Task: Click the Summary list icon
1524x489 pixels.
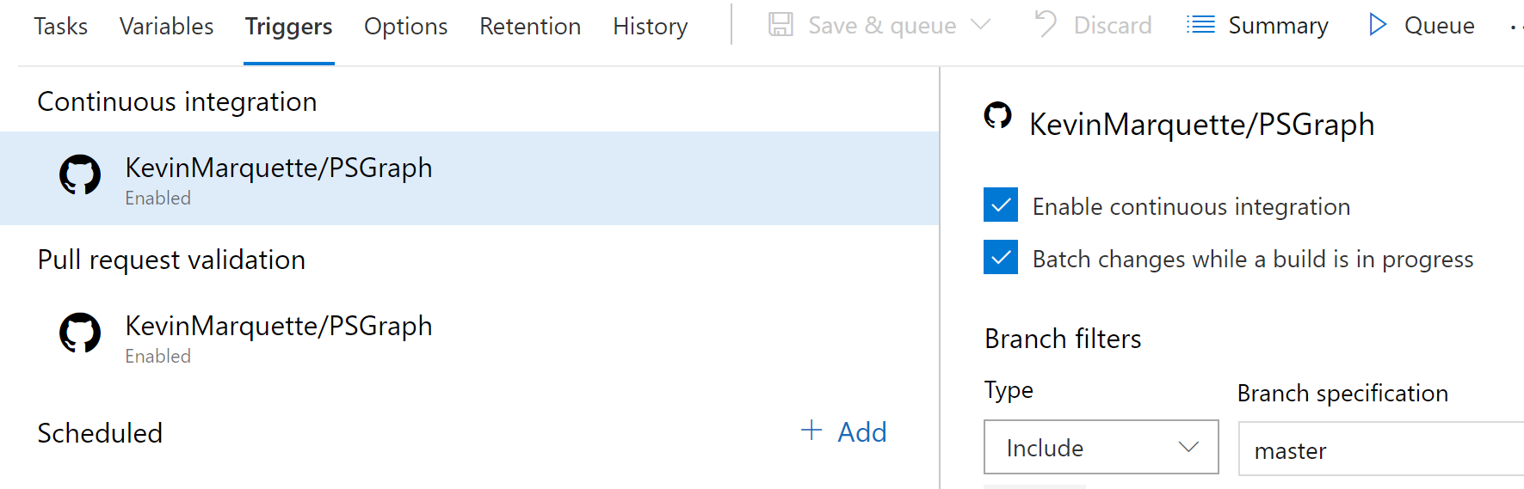Action: click(1200, 25)
